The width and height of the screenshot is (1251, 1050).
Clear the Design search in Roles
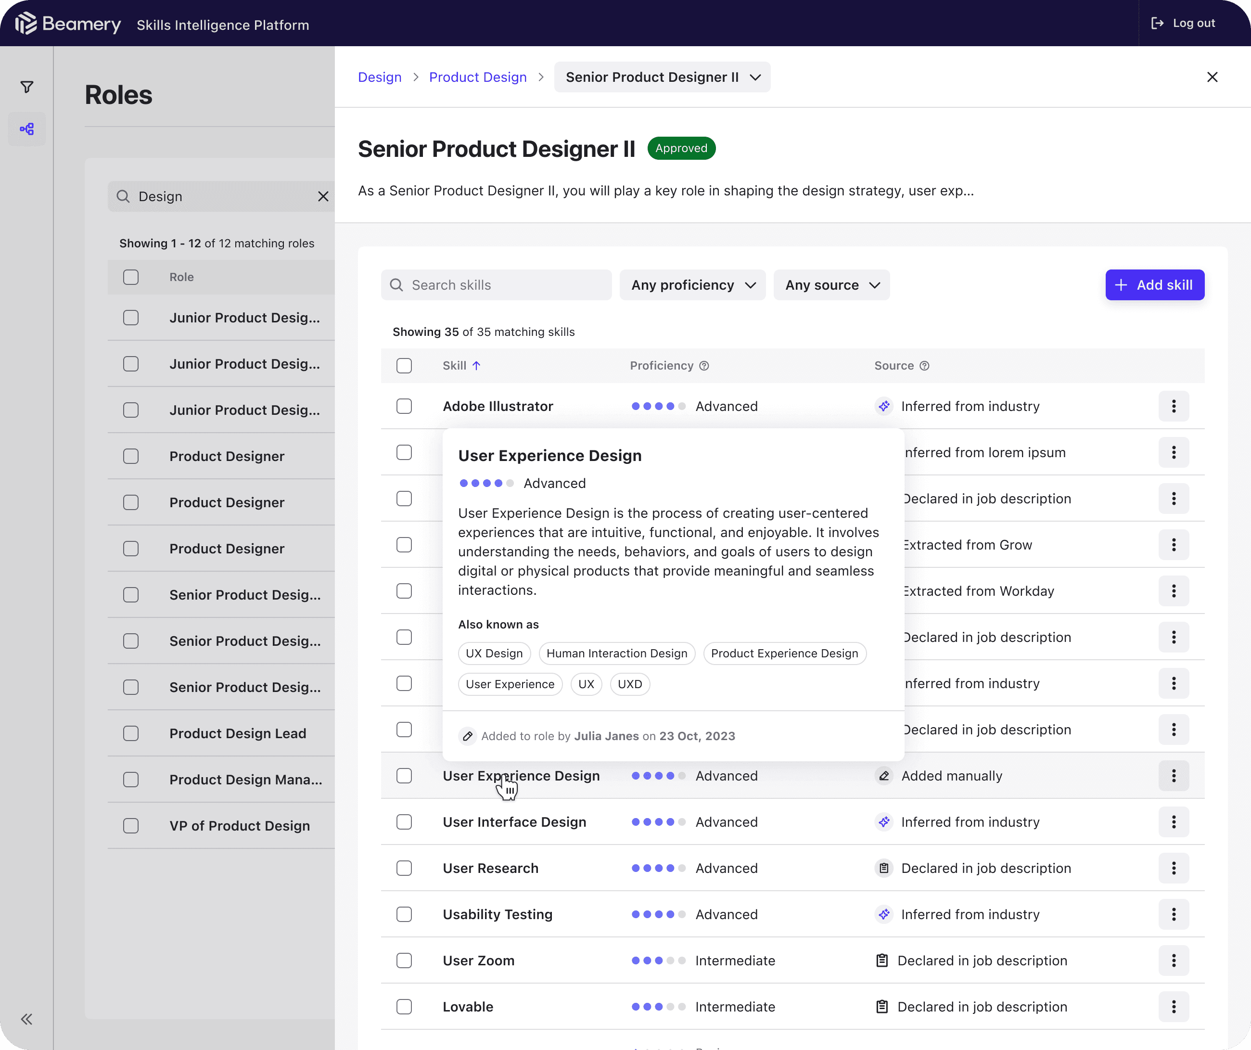(x=323, y=197)
